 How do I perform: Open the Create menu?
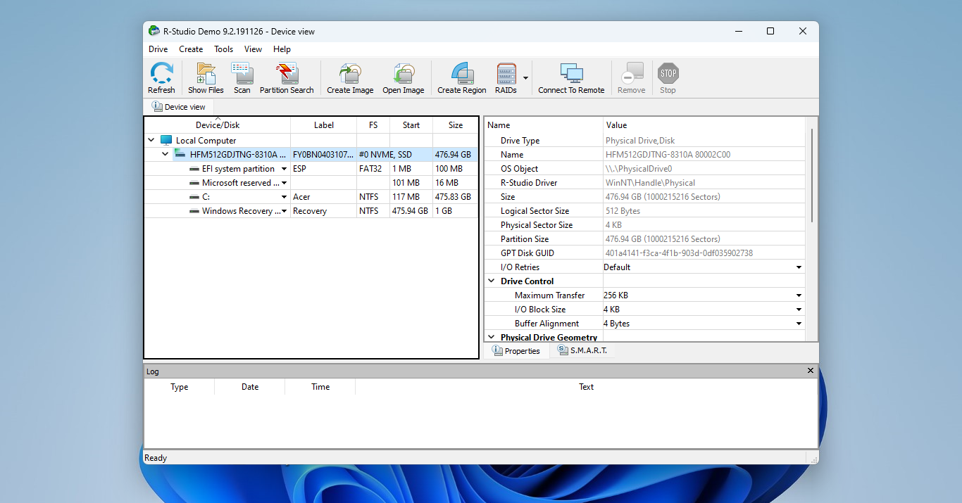coord(191,49)
